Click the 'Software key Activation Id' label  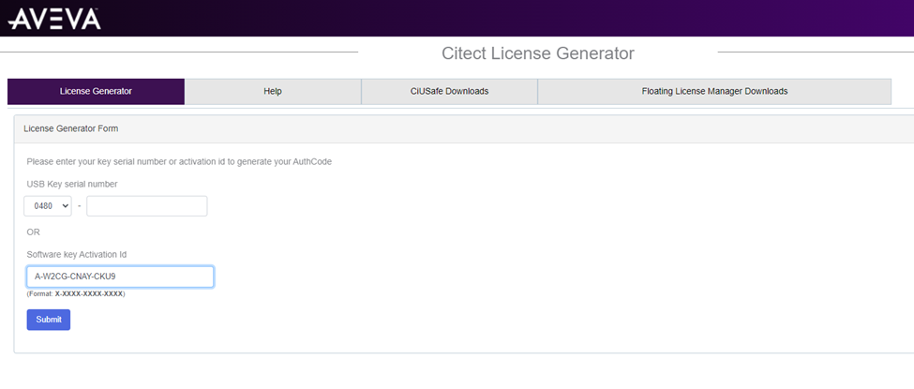77,255
